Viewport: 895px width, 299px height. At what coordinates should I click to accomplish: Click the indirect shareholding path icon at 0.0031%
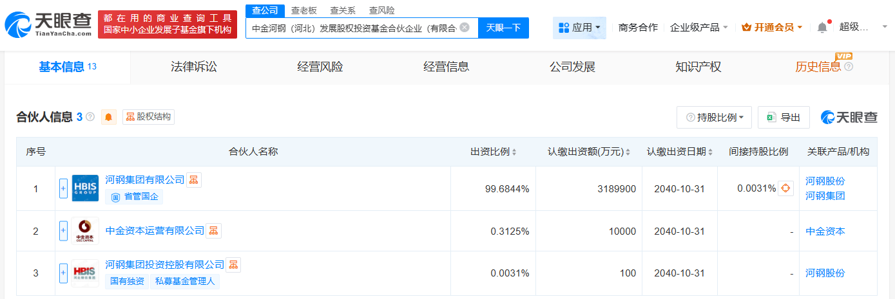pyautogui.click(x=785, y=189)
